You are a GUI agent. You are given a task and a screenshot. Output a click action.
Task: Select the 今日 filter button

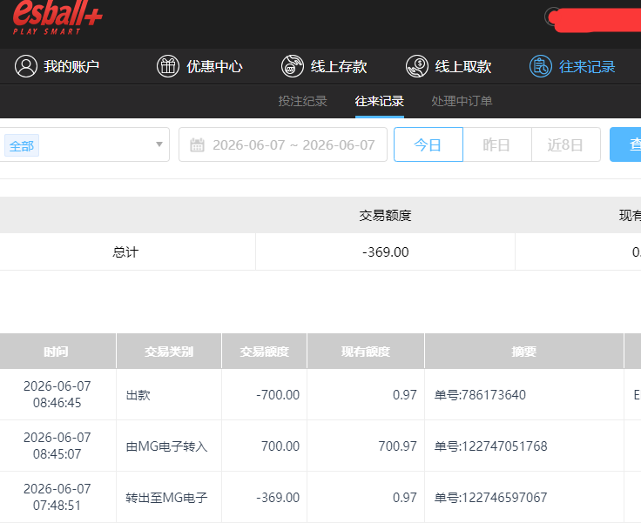(x=428, y=144)
